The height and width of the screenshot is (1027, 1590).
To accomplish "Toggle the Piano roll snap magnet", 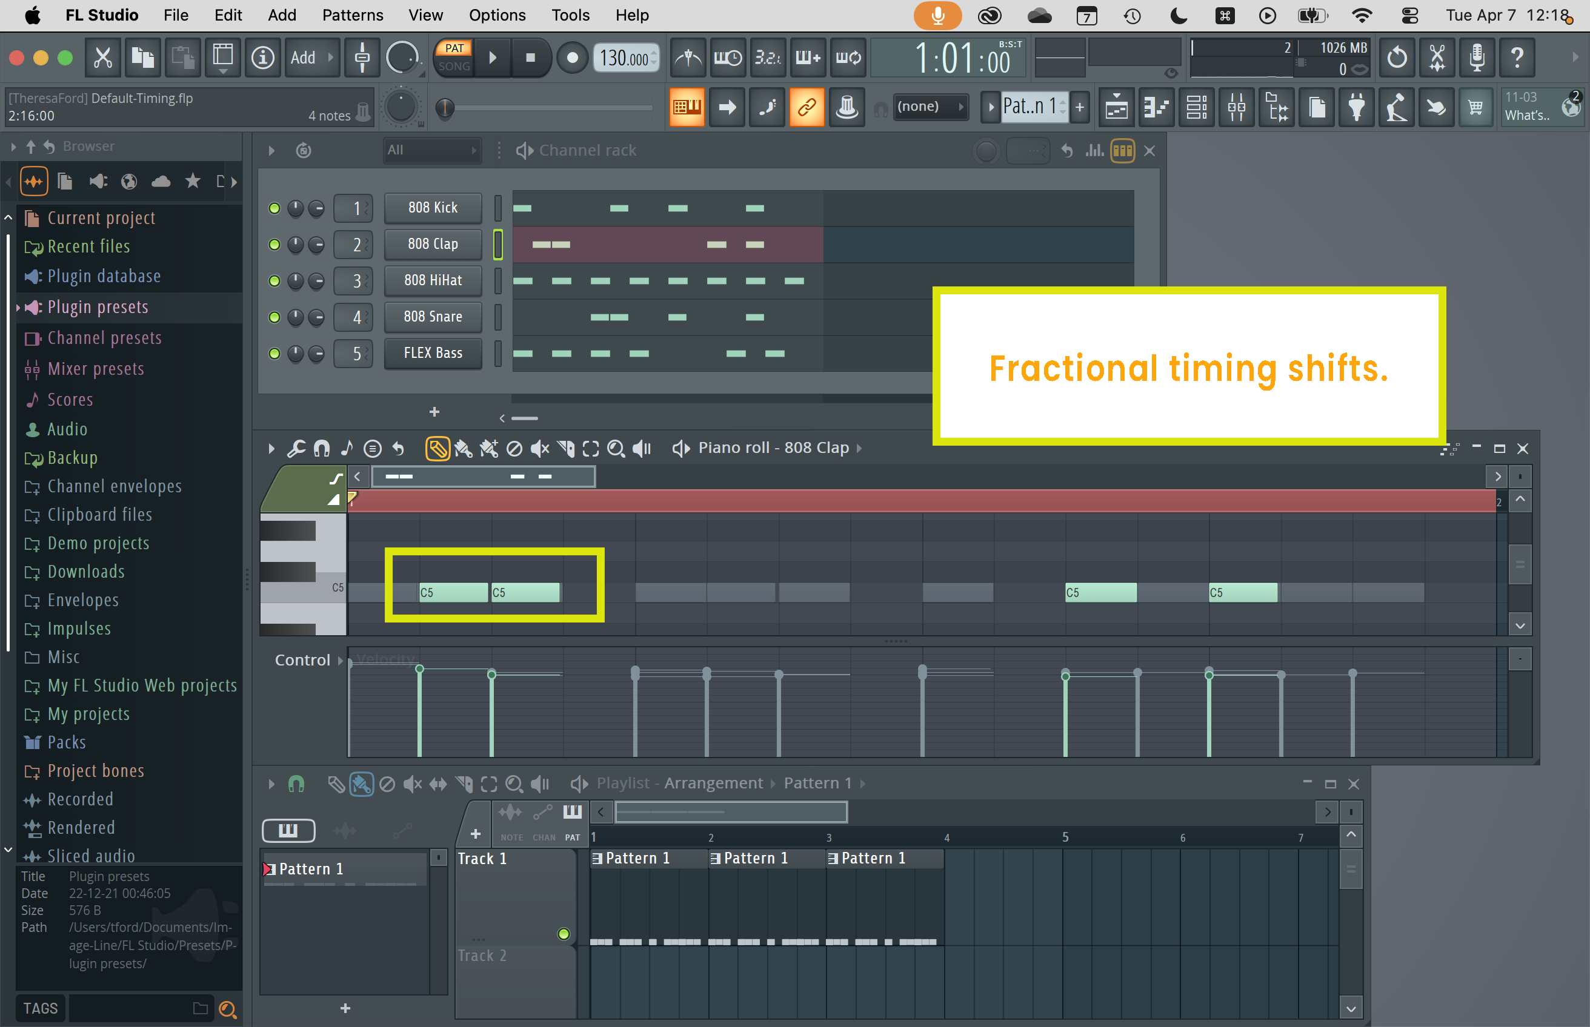I will click(322, 449).
